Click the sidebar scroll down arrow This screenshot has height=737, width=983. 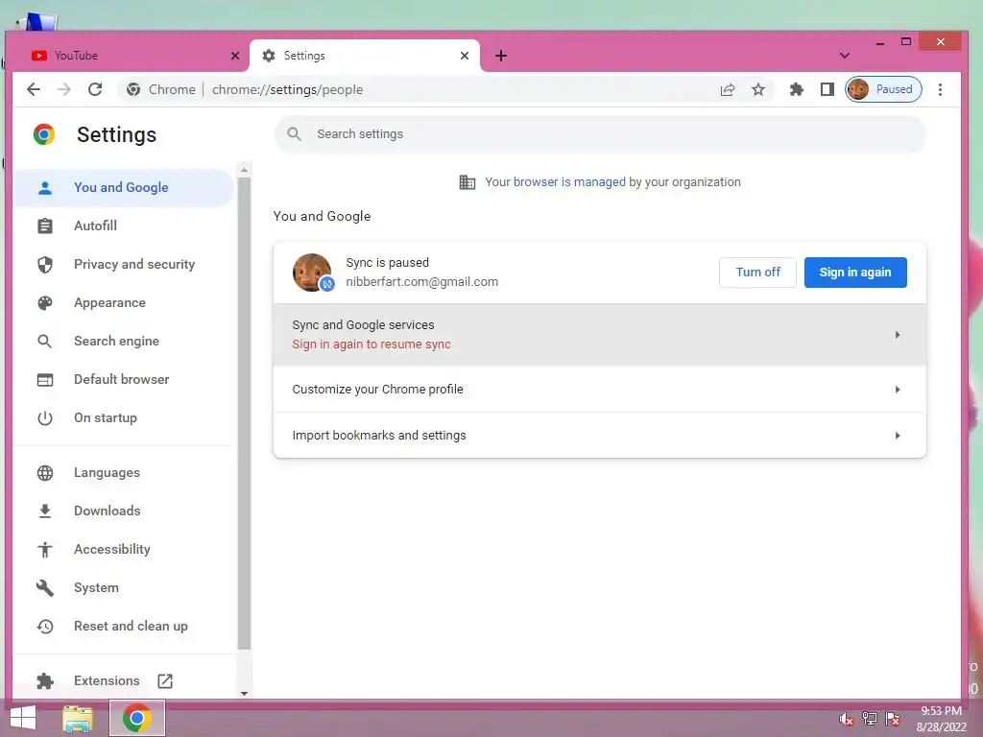point(244,693)
